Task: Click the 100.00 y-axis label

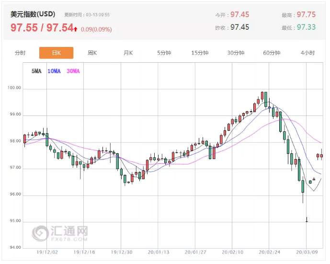Action: (x=14, y=88)
